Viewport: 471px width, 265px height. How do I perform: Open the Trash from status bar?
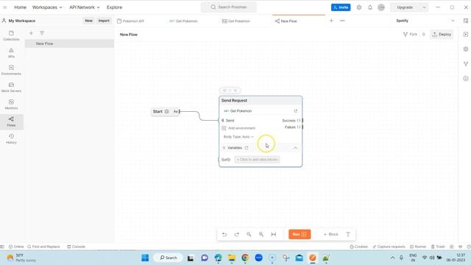click(438, 247)
